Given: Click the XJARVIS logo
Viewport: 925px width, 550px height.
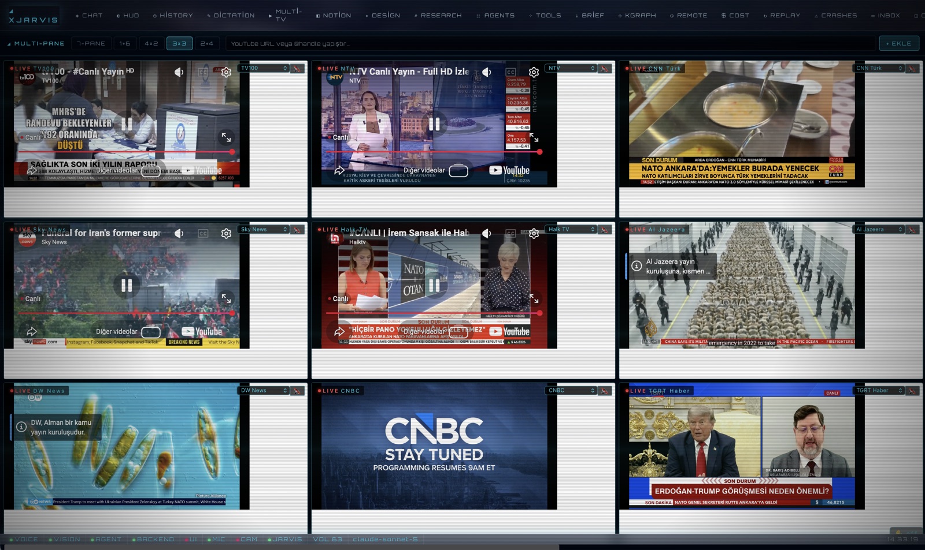Looking at the screenshot, I should click(32, 17).
